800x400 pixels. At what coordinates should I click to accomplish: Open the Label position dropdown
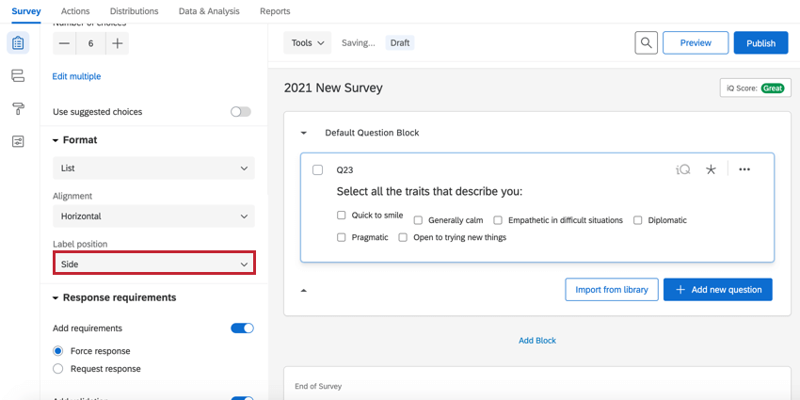[x=153, y=264]
